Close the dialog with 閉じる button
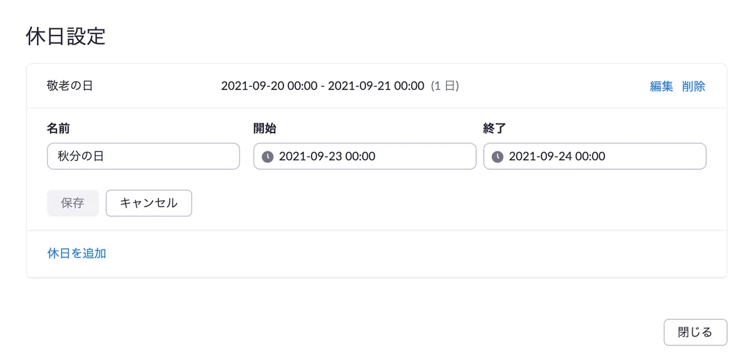751x361 pixels. (x=695, y=332)
